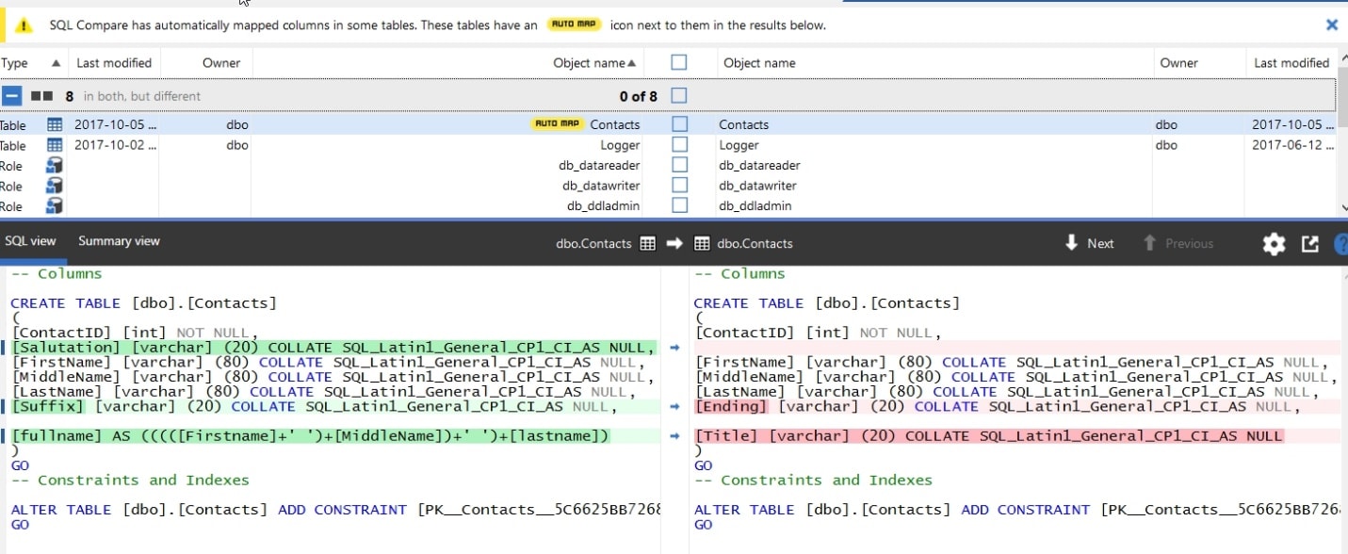This screenshot has height=554, width=1348.
Task: Select the left Contacts object name
Action: [615, 124]
